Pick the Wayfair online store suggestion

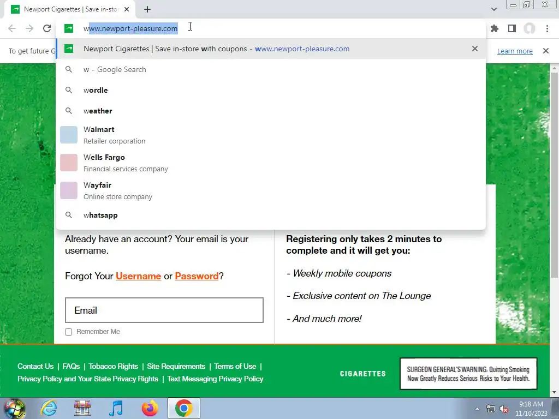271,190
